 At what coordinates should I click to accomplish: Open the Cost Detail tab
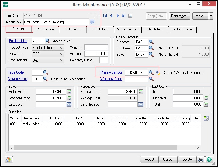click(183, 29)
